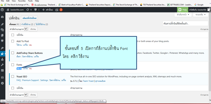Open AddToAny 'ตั้งค่า' settings link
This screenshot has width=211, height=104.
click(x=19, y=57)
